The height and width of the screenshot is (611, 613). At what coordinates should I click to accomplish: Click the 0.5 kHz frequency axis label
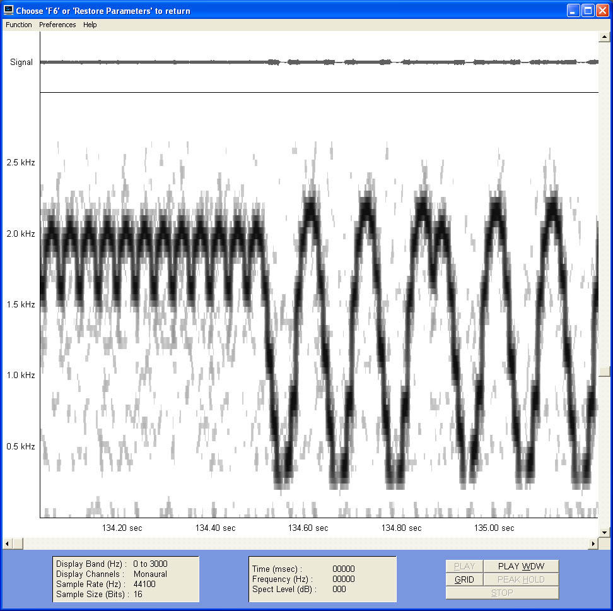(x=21, y=446)
